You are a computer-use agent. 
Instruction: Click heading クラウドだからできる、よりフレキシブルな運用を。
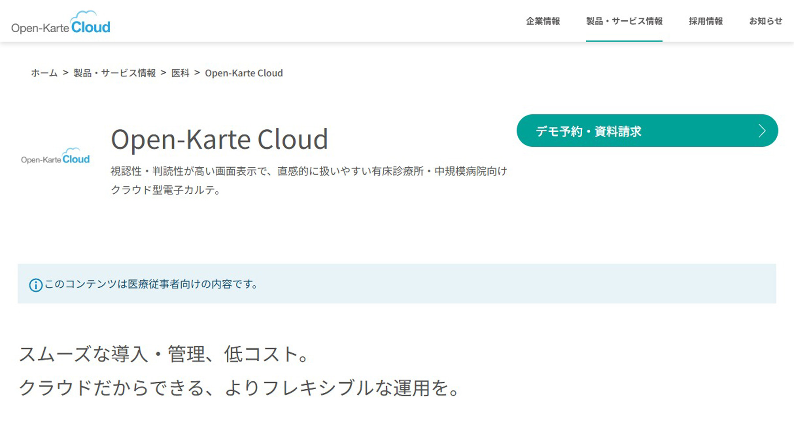(x=240, y=388)
